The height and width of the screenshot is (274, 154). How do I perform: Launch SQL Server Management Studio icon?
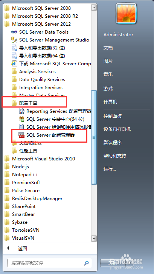(x=14, y=40)
